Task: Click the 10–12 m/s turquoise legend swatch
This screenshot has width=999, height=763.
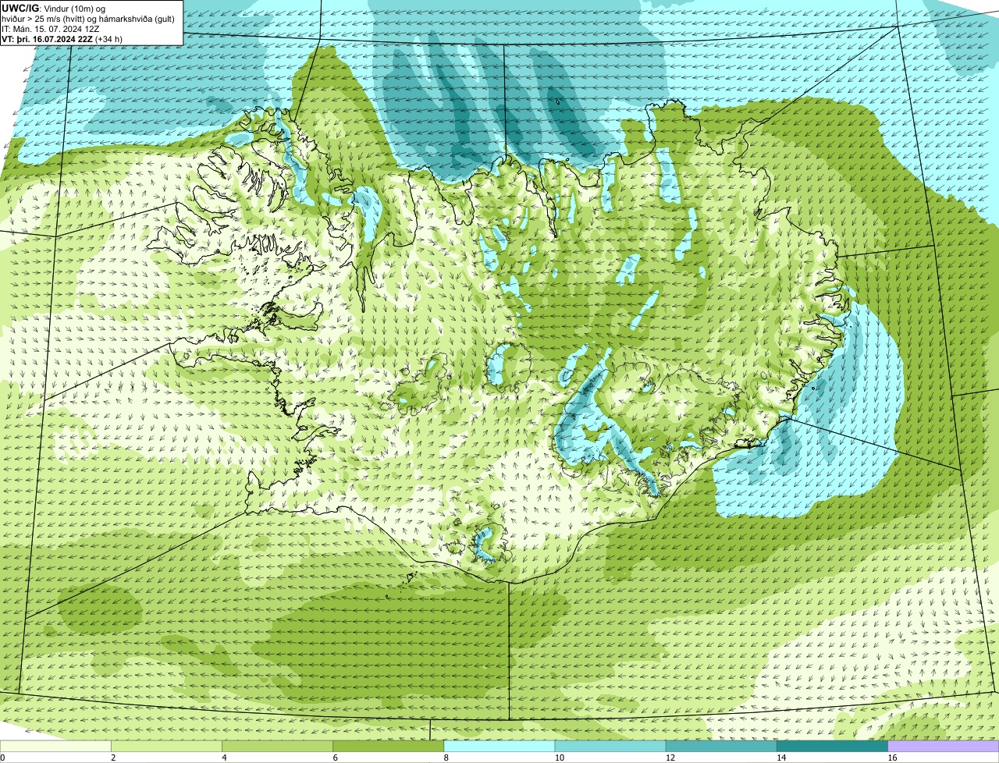Action: (610, 747)
